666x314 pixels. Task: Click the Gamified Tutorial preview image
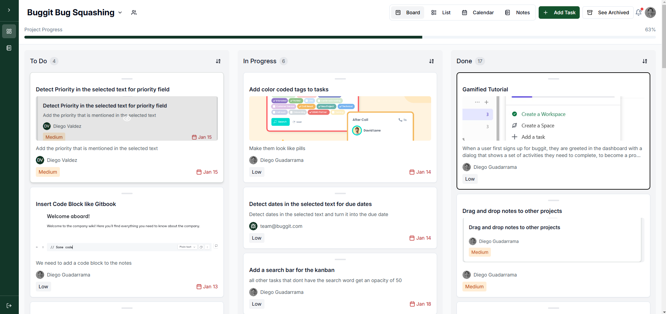point(553,118)
